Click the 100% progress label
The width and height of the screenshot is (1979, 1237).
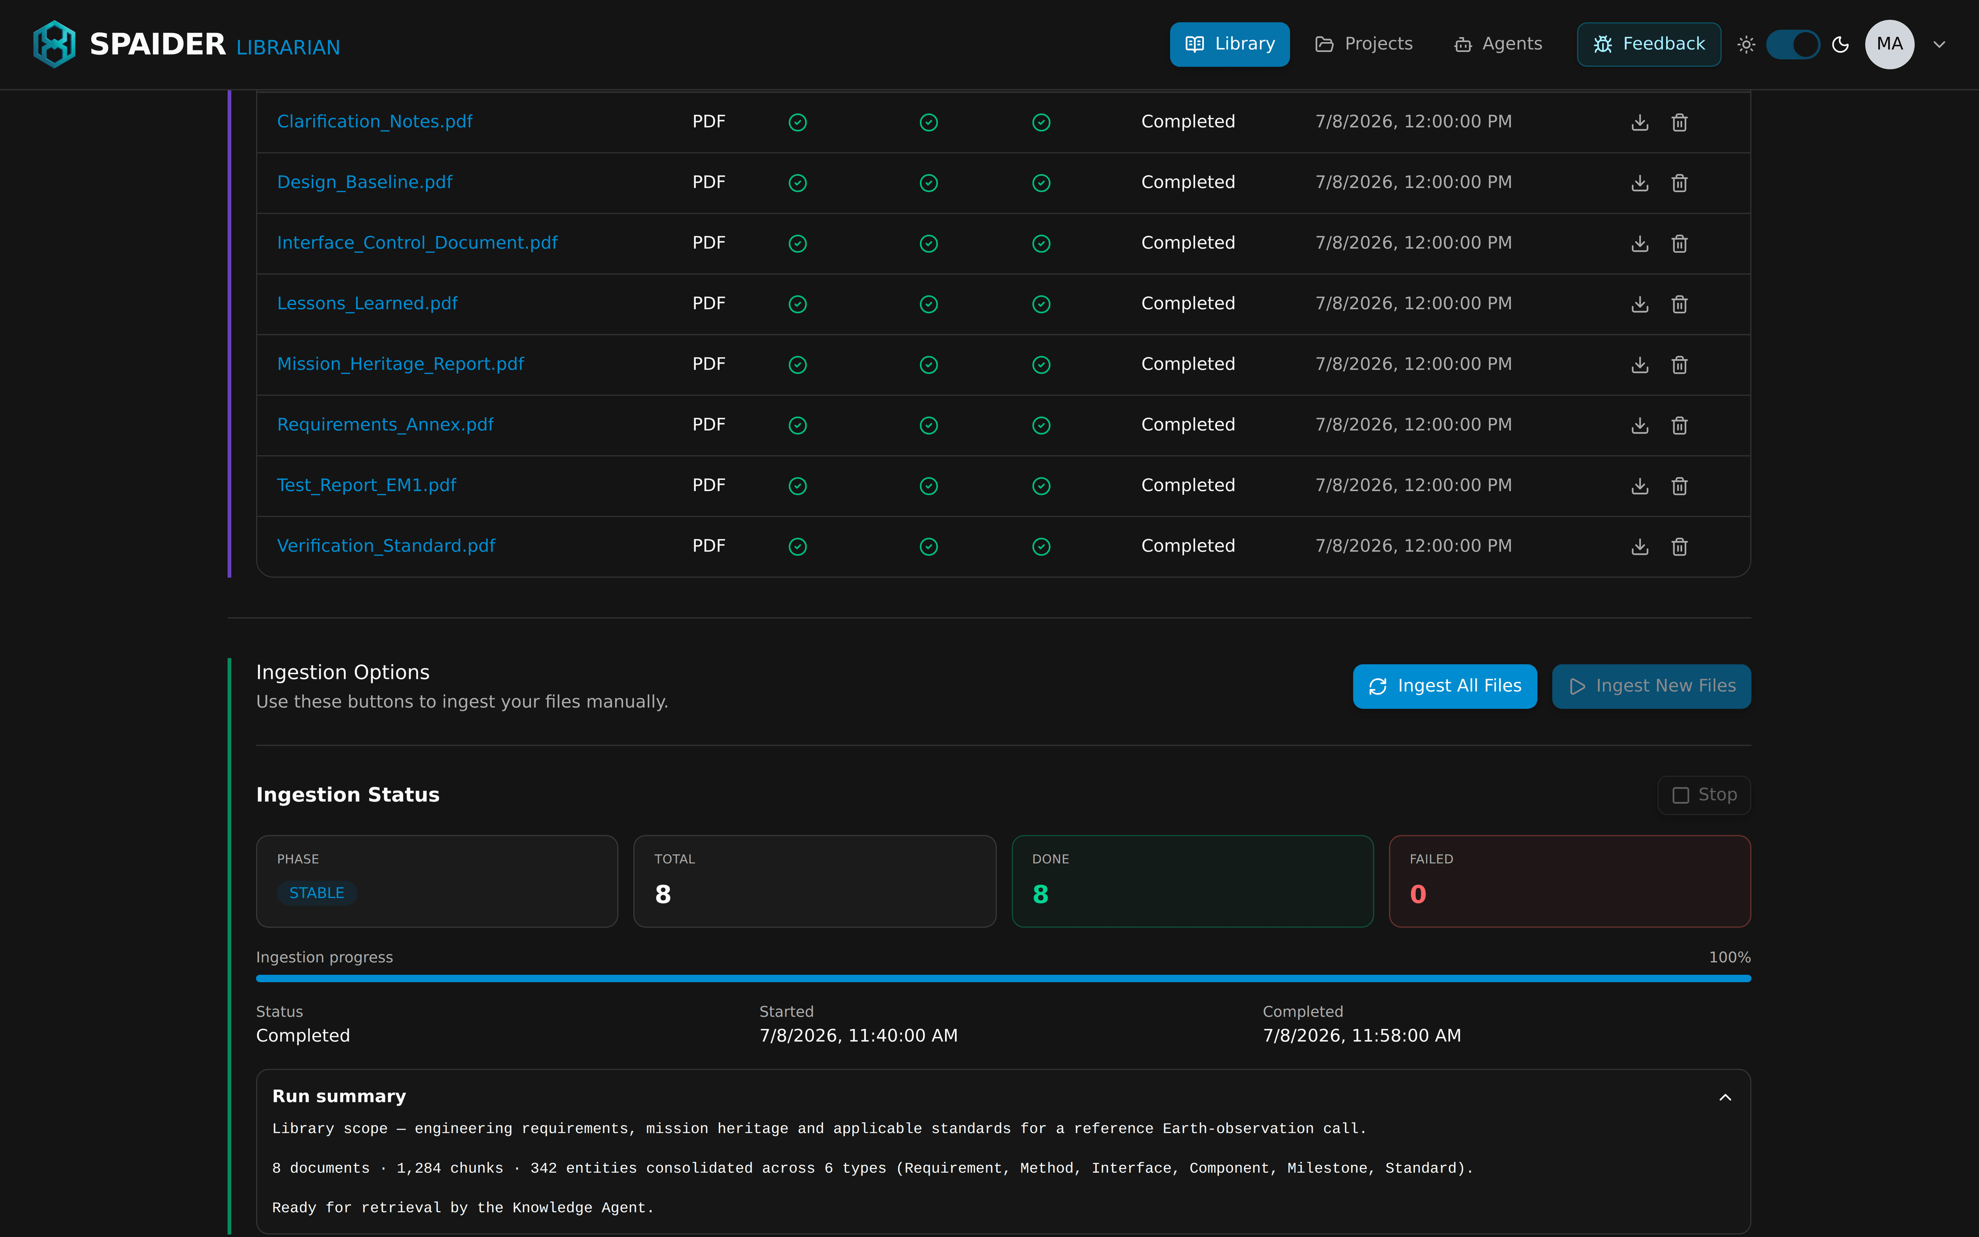(x=1730, y=957)
